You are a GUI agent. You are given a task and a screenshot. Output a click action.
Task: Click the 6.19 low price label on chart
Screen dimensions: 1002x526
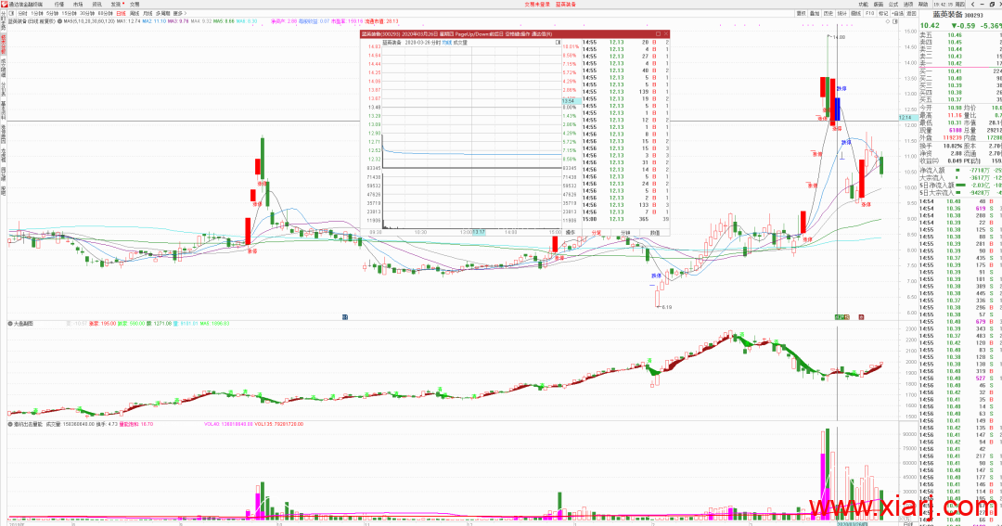pos(666,307)
